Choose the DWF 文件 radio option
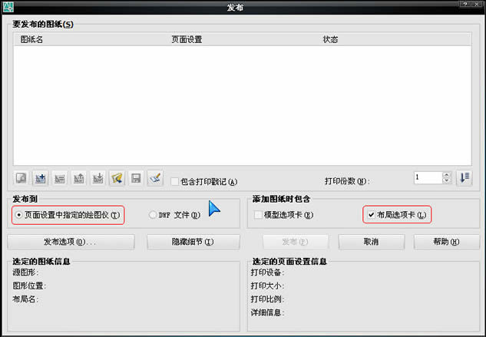This screenshot has width=486, height=337. (x=153, y=216)
